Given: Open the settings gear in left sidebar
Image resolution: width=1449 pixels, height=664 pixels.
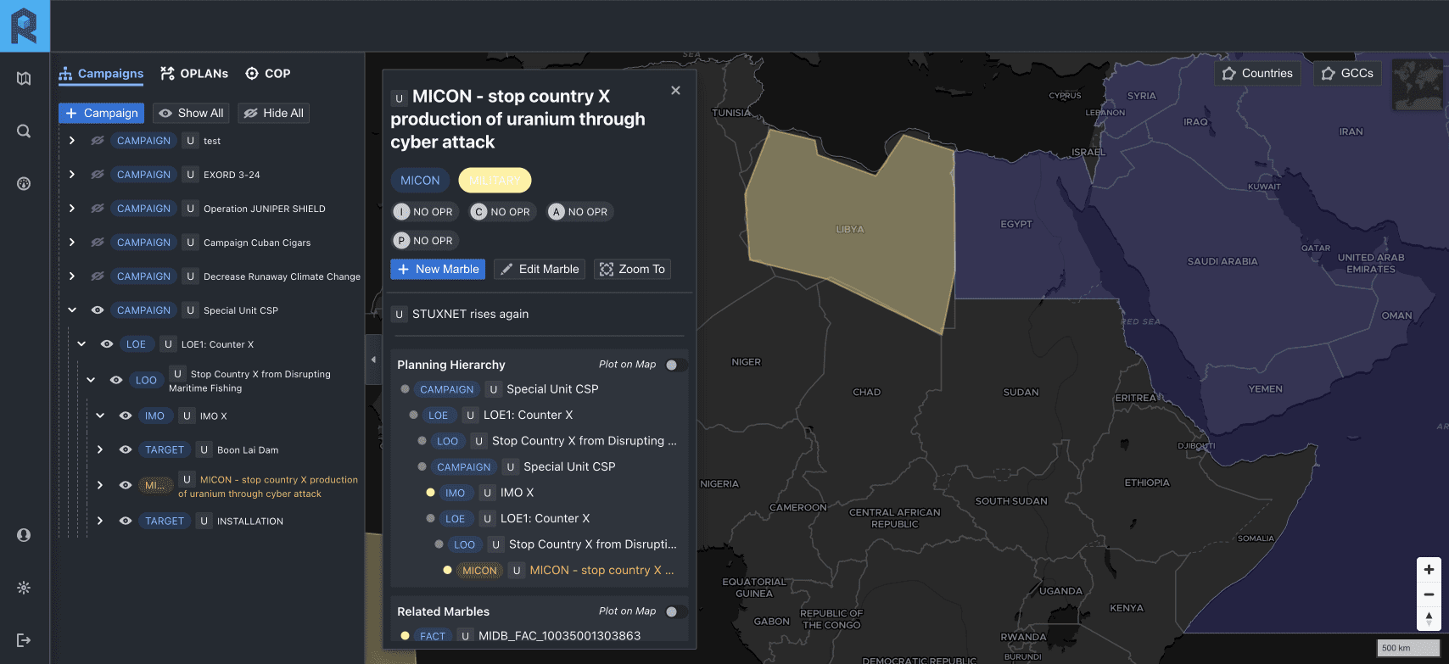Looking at the screenshot, I should pyautogui.click(x=24, y=588).
